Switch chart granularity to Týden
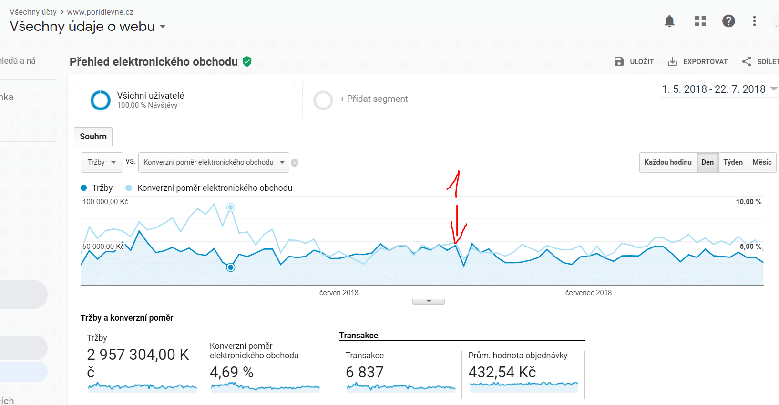 pos(733,162)
